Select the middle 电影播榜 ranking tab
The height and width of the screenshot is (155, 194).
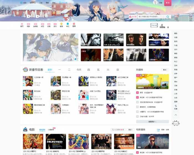163,130
